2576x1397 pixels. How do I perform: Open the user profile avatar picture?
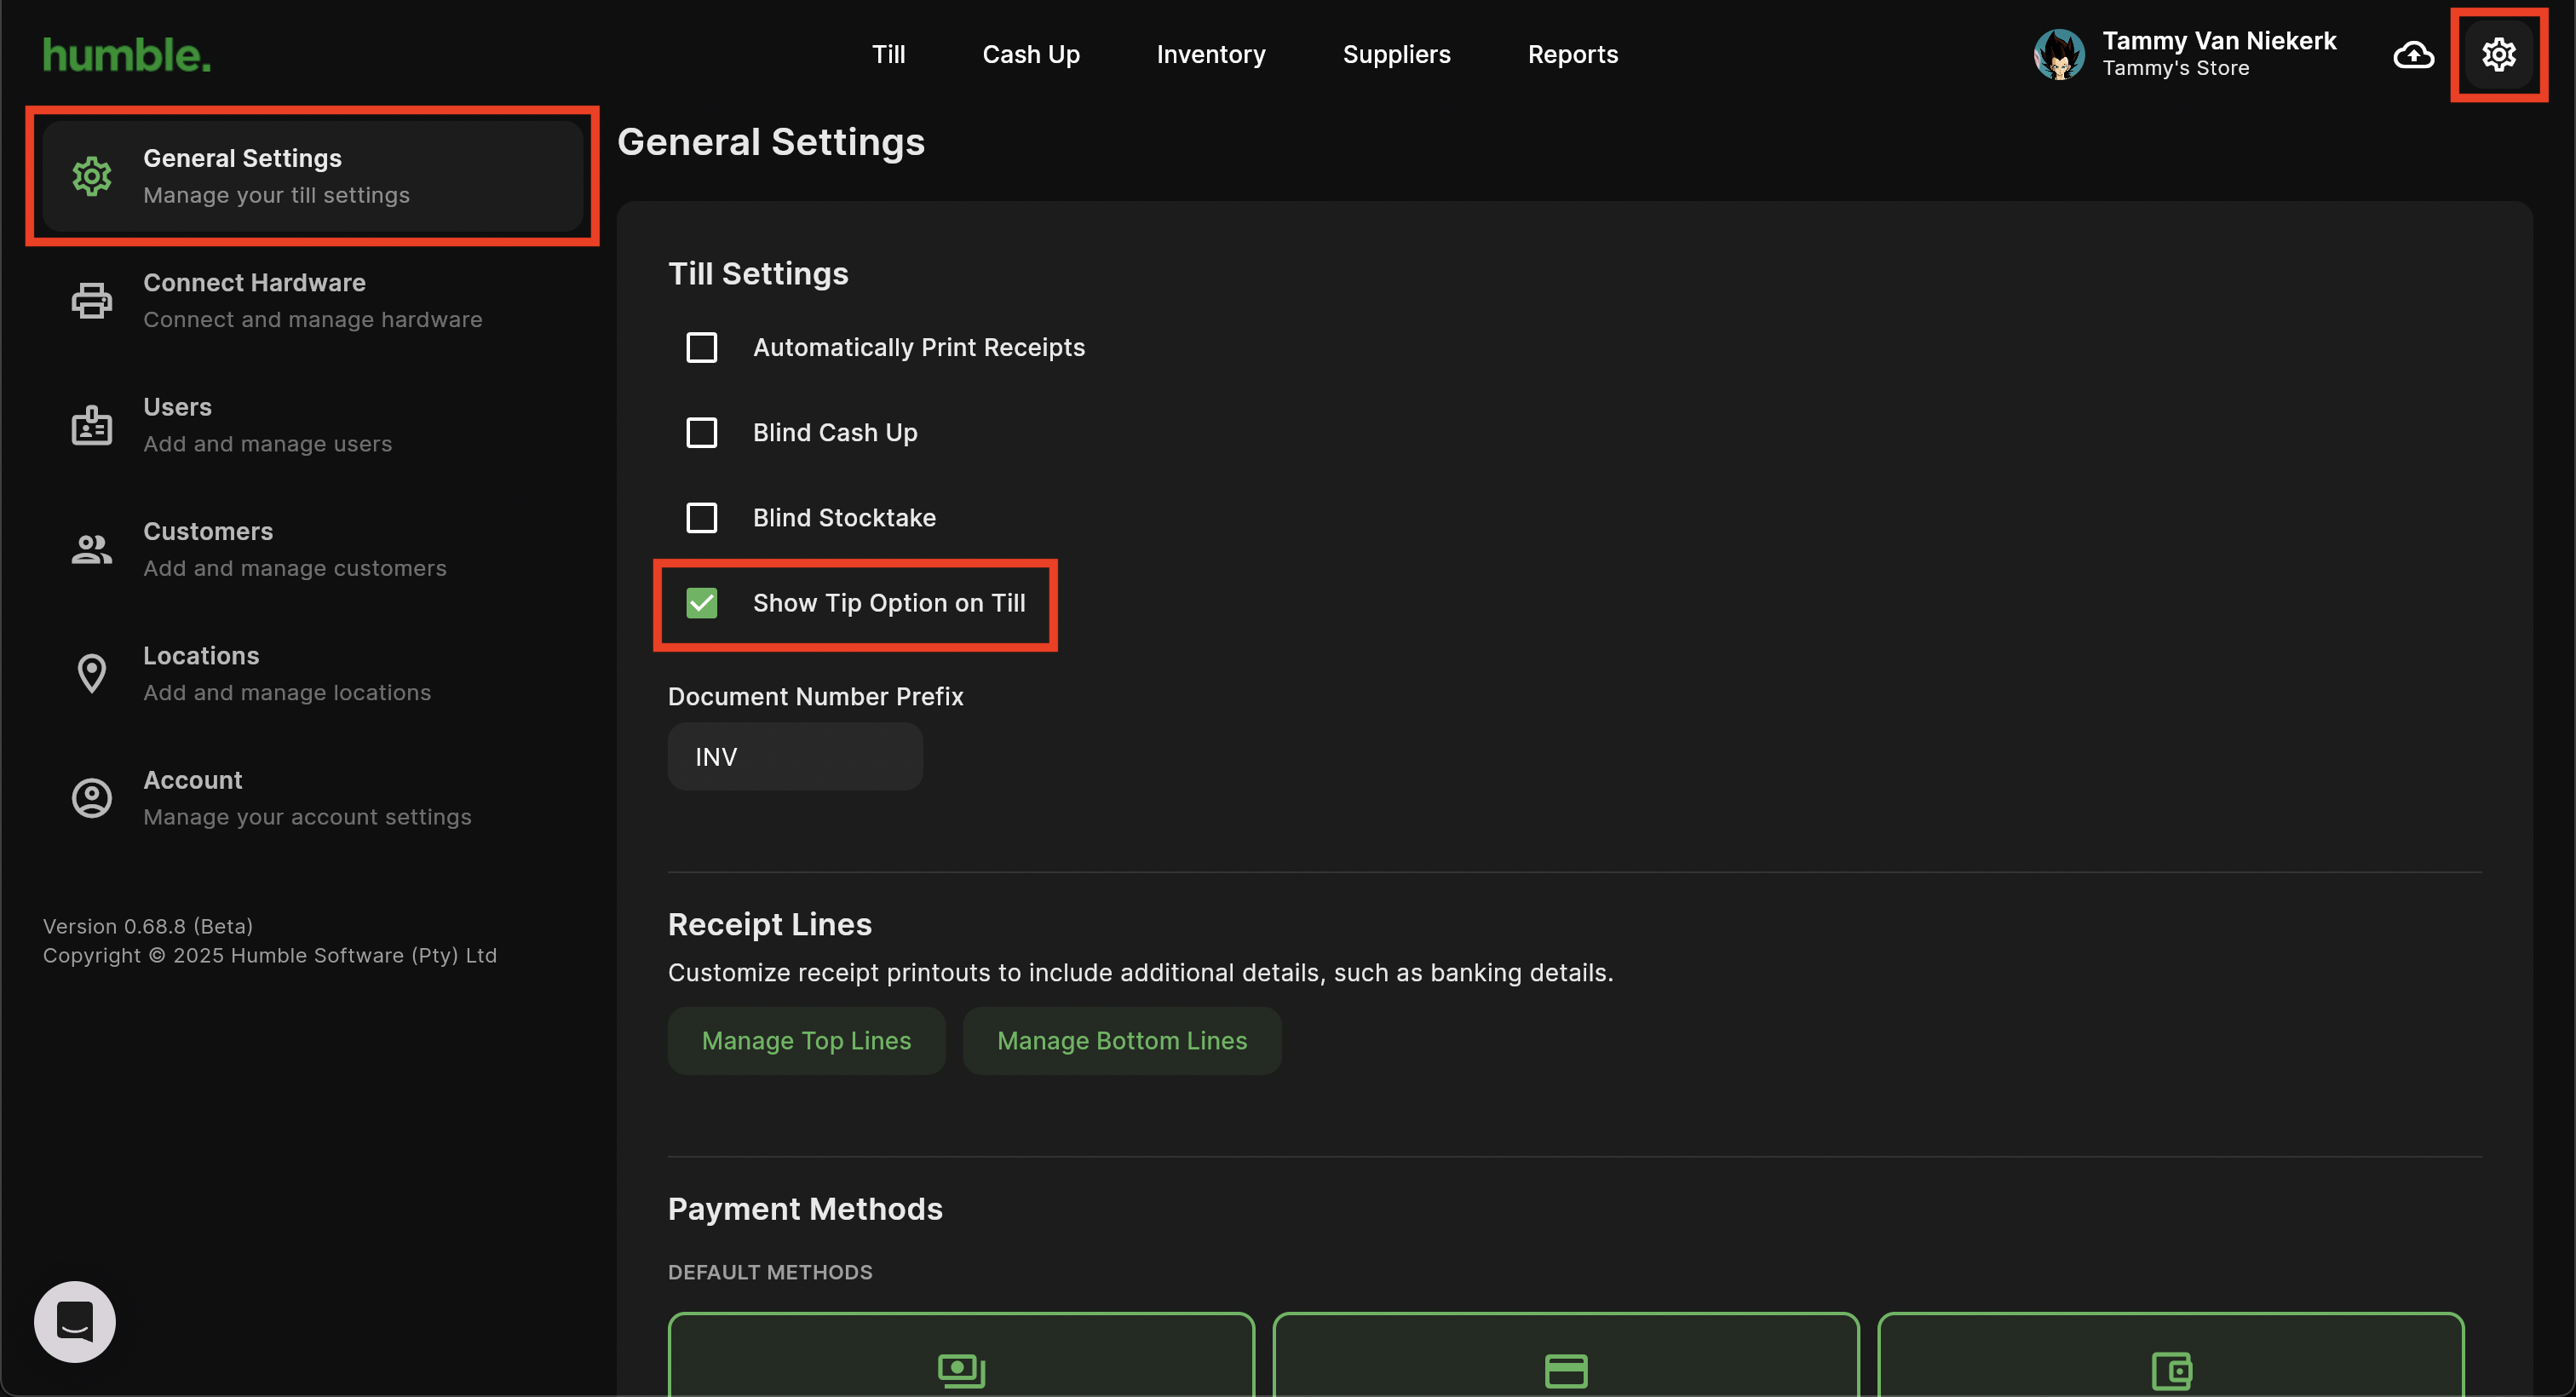click(2059, 55)
